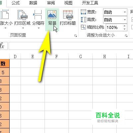Click the height (高度) icon
This screenshot has height=133, width=133.
tap(83, 20)
